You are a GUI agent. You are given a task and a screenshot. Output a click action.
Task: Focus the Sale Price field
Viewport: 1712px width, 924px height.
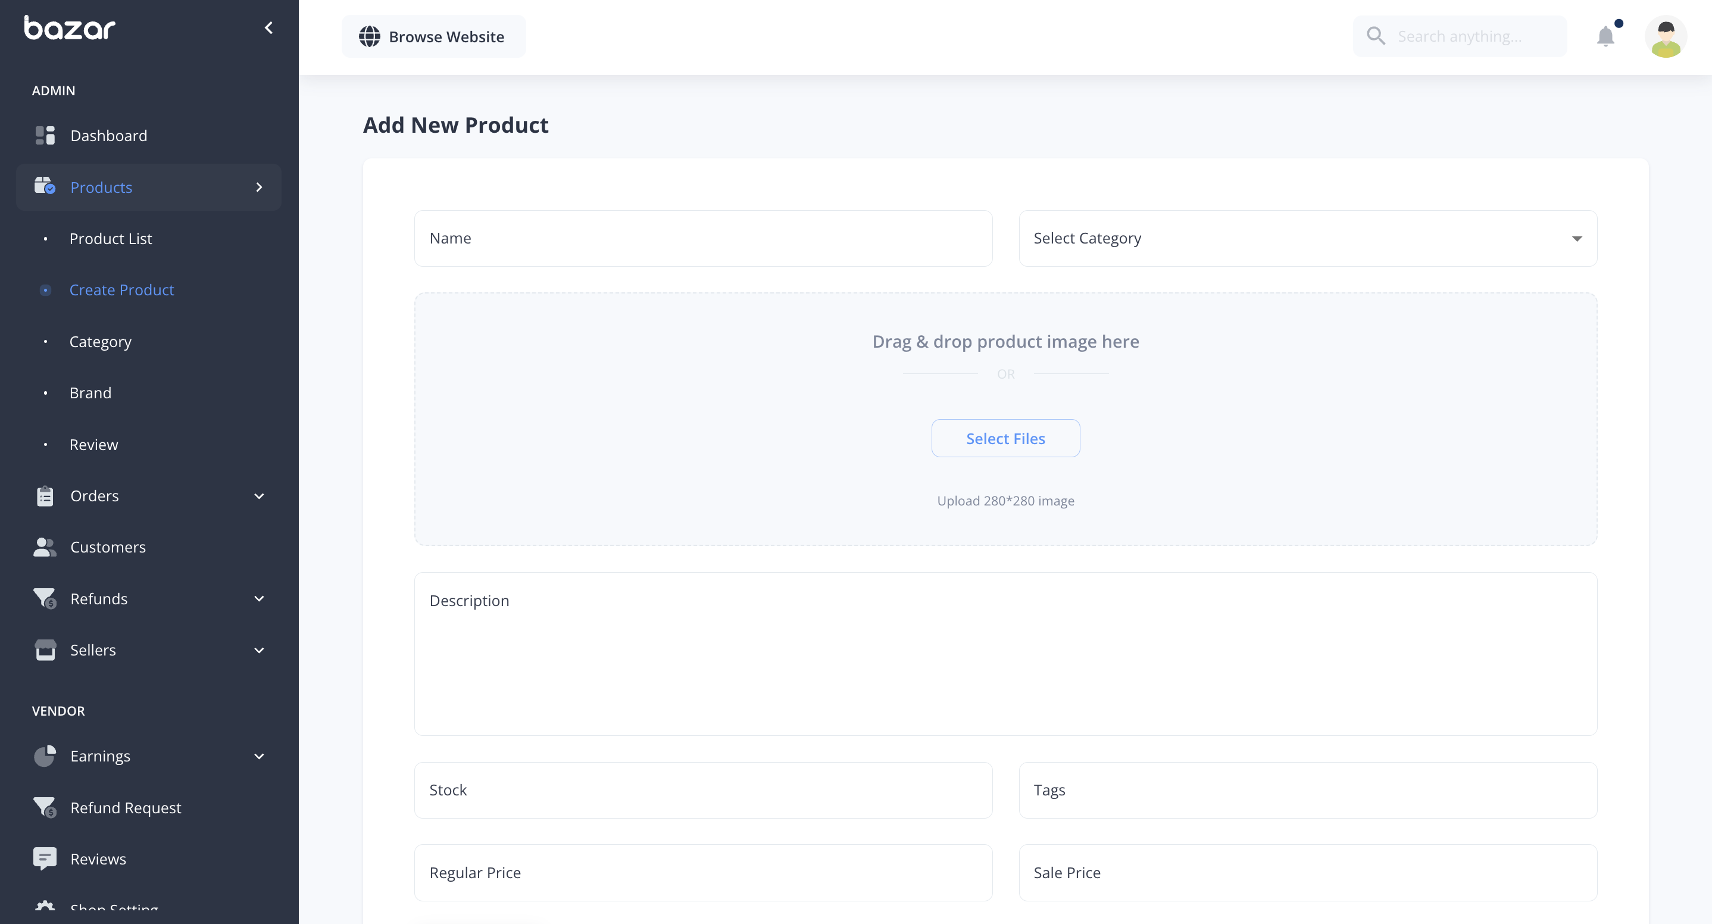click(1307, 873)
